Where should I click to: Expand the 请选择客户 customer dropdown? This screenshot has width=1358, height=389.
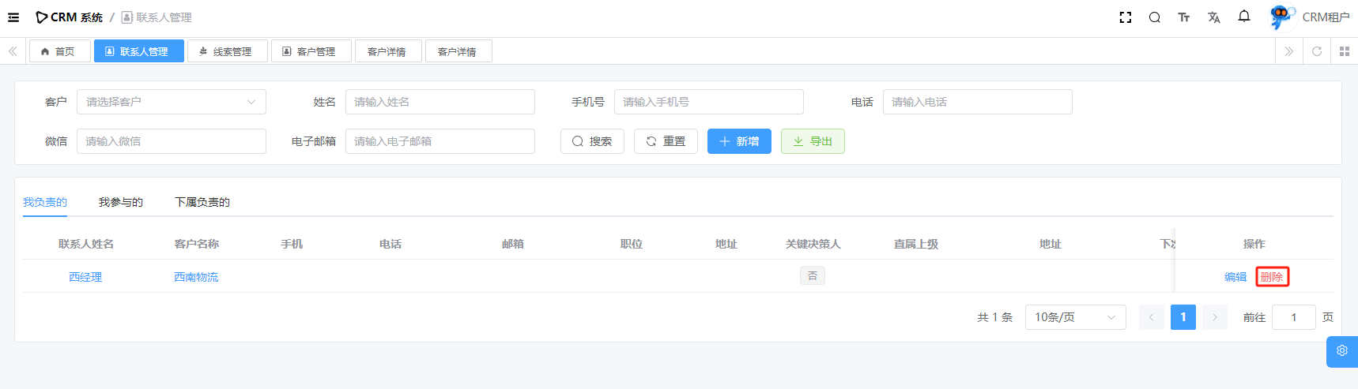click(x=171, y=102)
